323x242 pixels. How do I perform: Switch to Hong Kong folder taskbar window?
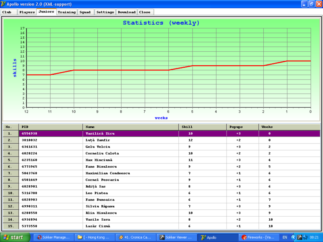click(x=94, y=238)
